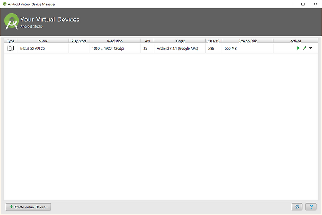Open help with the question mark button
This screenshot has height=215, width=322.
[311, 207]
